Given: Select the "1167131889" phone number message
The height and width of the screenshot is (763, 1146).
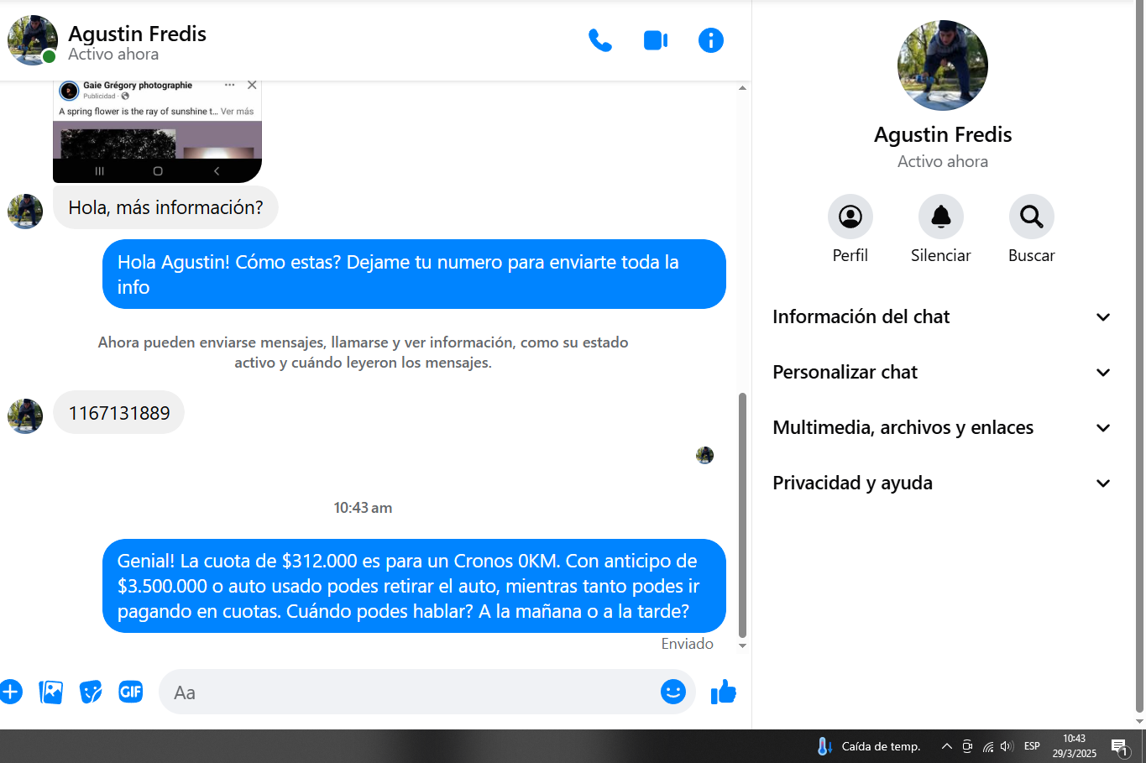Looking at the screenshot, I should point(118,412).
